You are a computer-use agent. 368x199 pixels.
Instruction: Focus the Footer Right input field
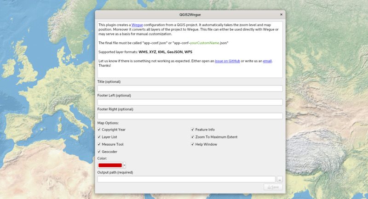pyautogui.click(x=190, y=116)
